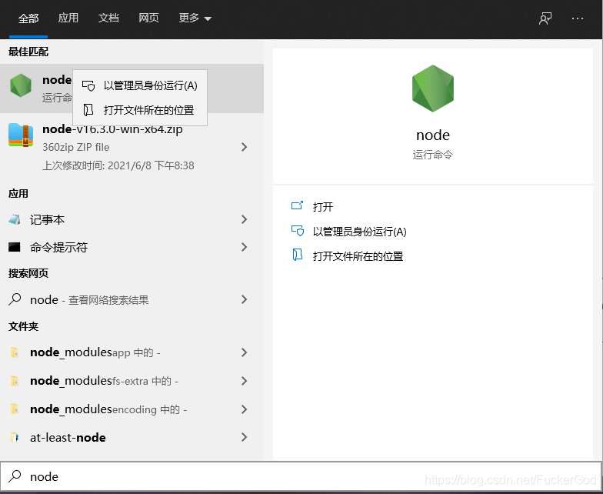Click the open (打开) icon in the right pane
This screenshot has height=494, width=603.
click(x=297, y=206)
